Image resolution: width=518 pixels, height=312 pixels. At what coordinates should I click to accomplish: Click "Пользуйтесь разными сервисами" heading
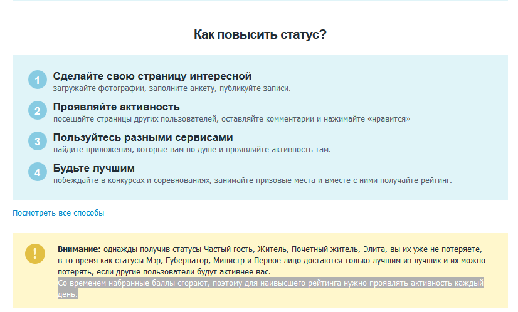click(x=143, y=137)
